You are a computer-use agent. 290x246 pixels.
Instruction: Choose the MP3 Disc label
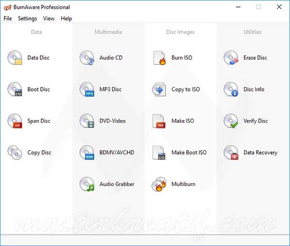click(110, 89)
